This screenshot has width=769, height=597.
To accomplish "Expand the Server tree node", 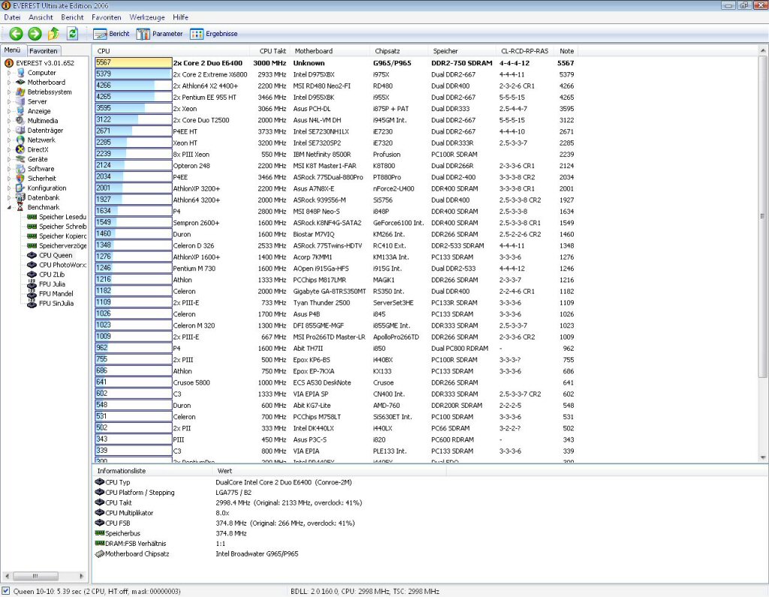I will (9, 101).
